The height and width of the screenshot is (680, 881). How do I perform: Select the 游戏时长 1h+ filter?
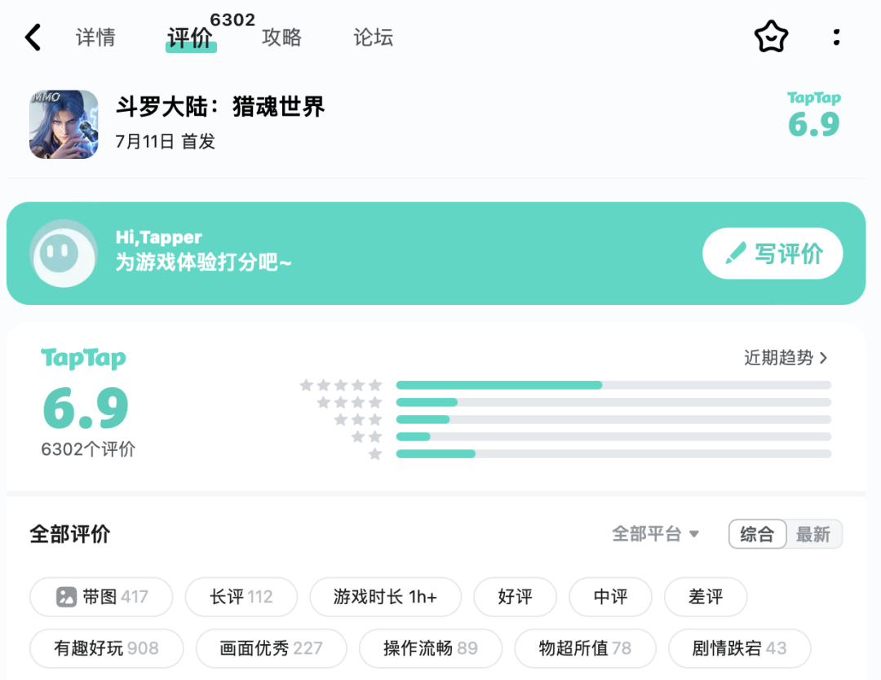point(385,597)
